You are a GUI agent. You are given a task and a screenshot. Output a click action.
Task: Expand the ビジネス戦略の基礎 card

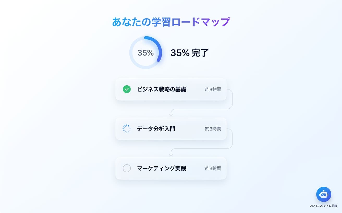pos(171,89)
